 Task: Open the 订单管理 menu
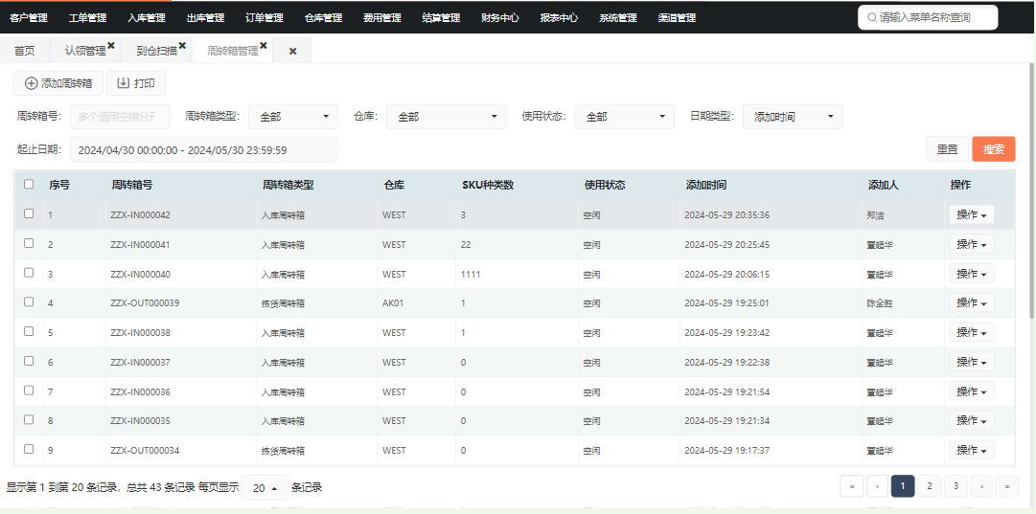(265, 18)
